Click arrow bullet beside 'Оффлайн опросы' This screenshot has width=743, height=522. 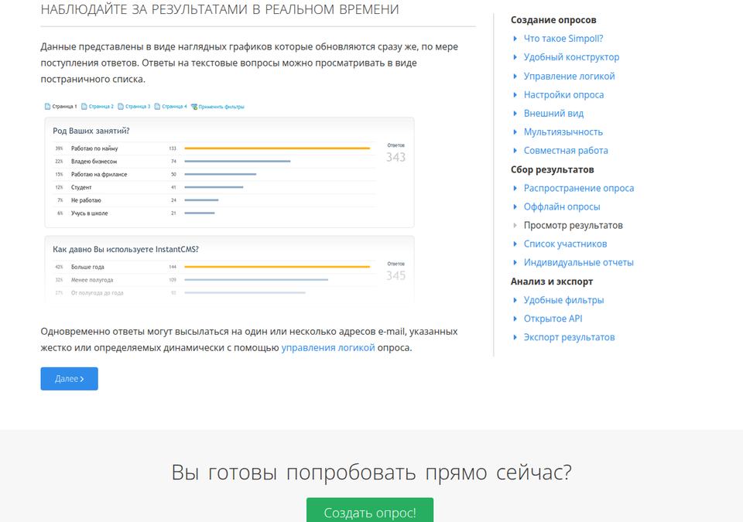pyautogui.click(x=515, y=206)
